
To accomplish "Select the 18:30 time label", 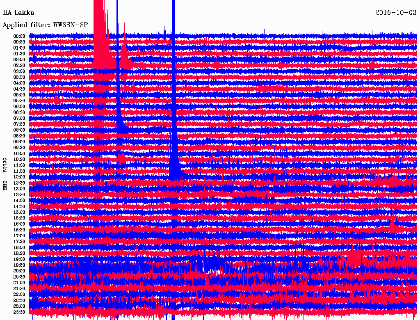I will [x=19, y=253].
